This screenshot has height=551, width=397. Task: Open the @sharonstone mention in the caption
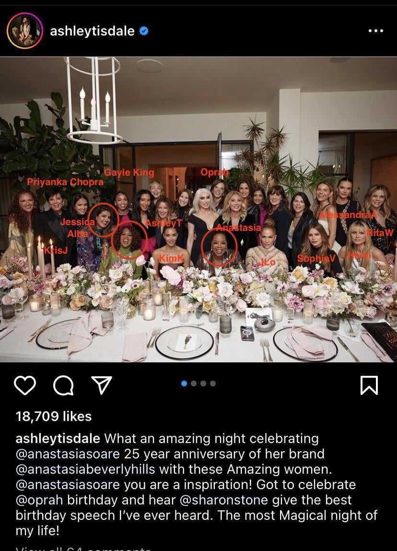point(223,500)
